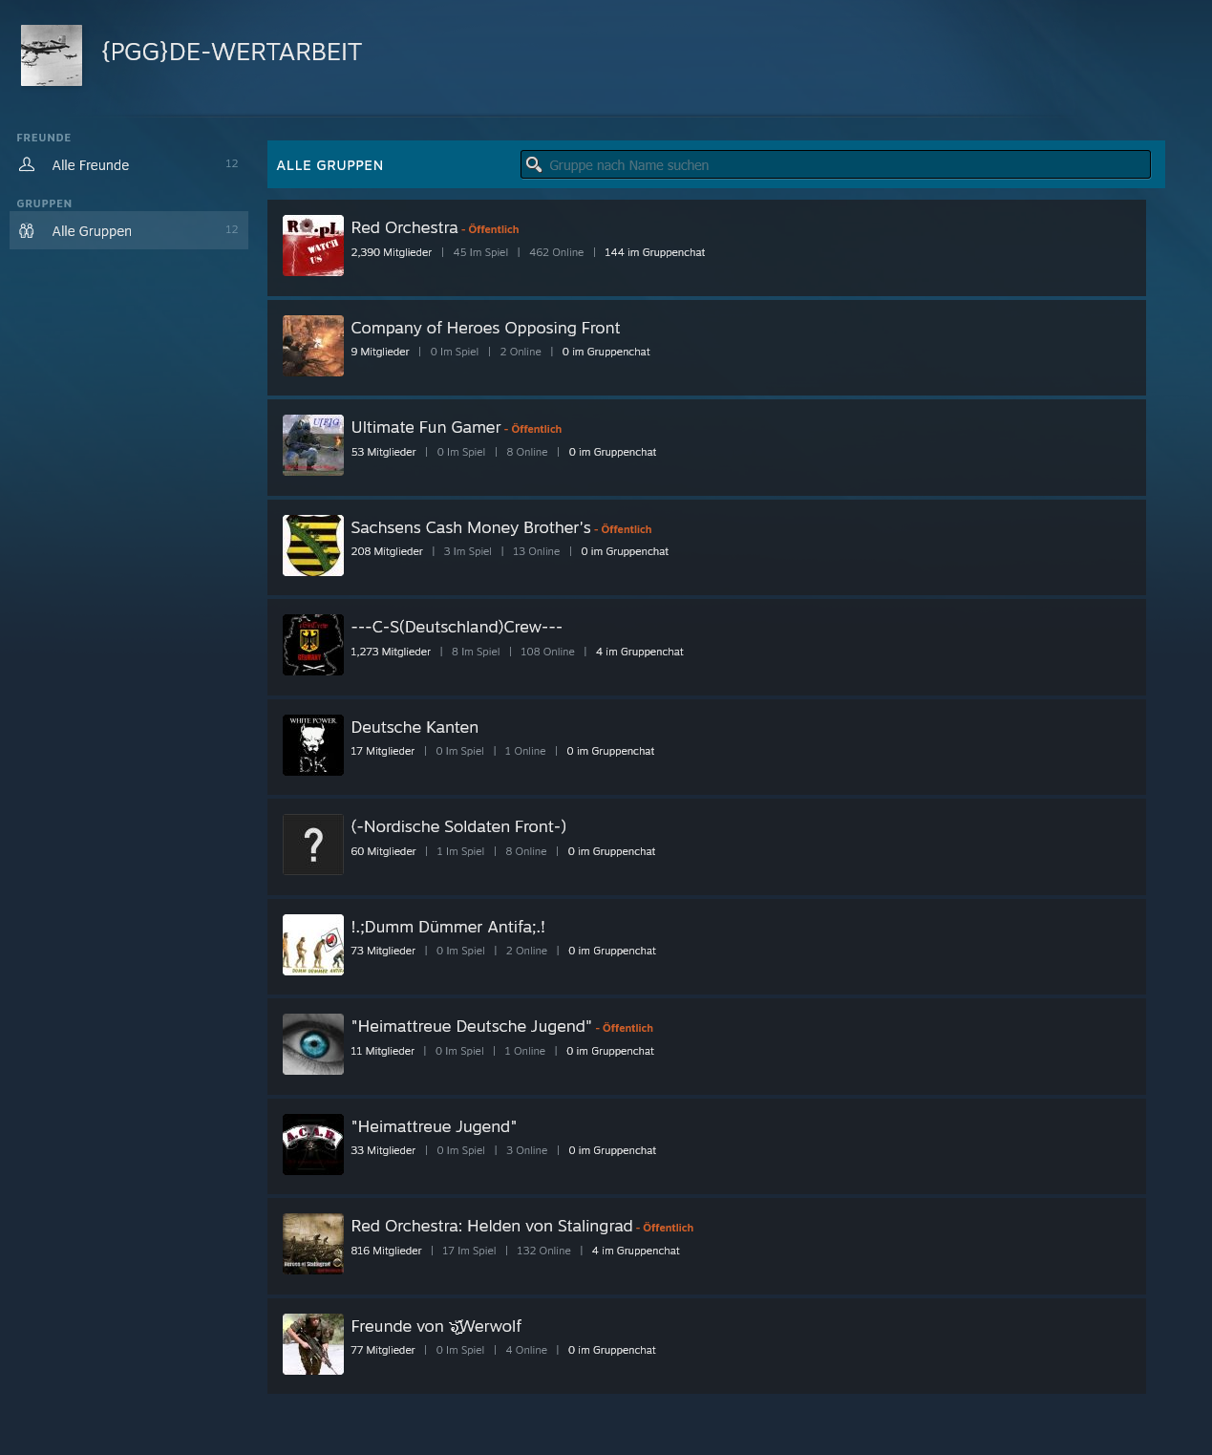This screenshot has width=1212, height=1455.
Task: Select the Sachsens Cash Money Brother's crest avatar
Action: (x=312, y=546)
